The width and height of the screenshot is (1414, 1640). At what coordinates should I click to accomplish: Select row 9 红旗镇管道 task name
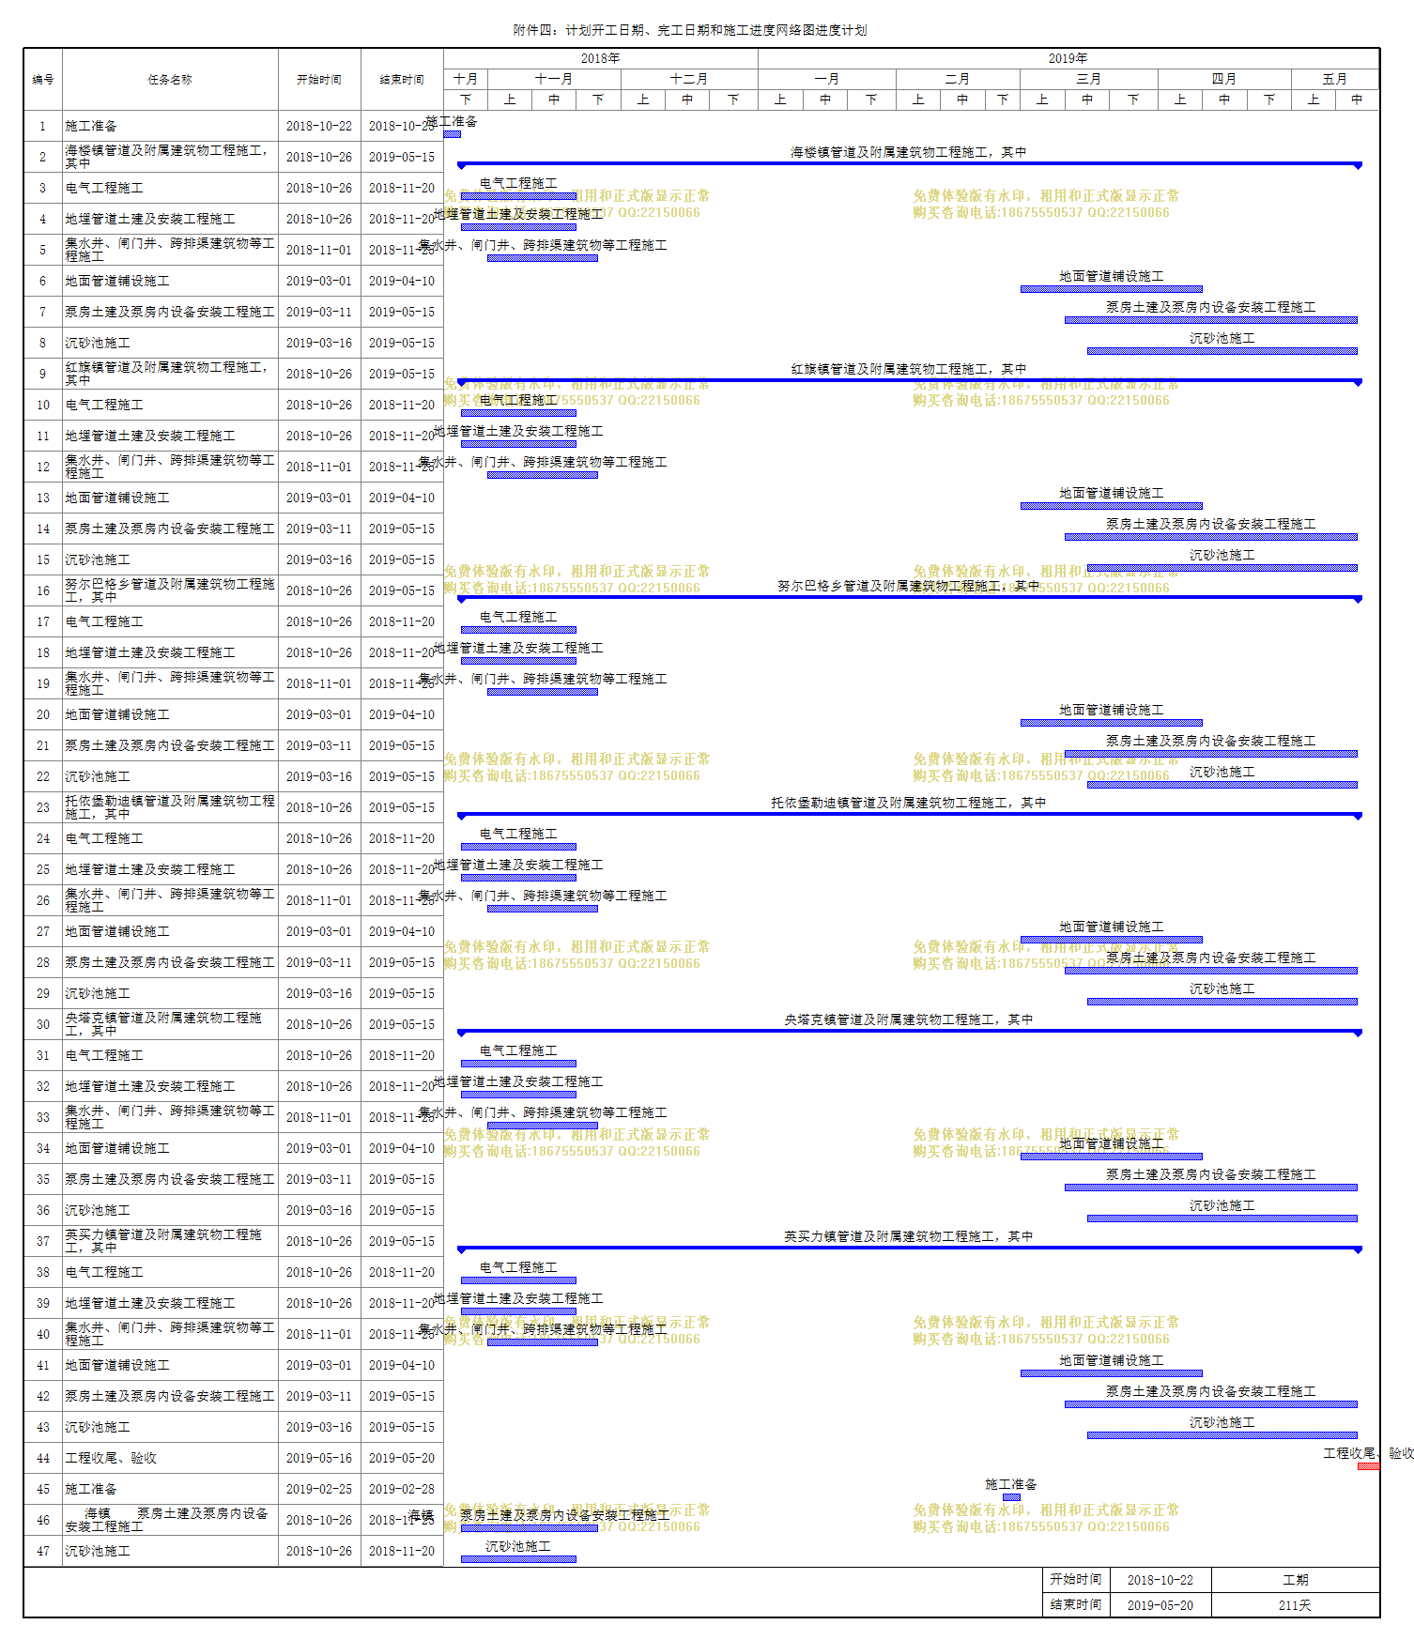coord(166,373)
